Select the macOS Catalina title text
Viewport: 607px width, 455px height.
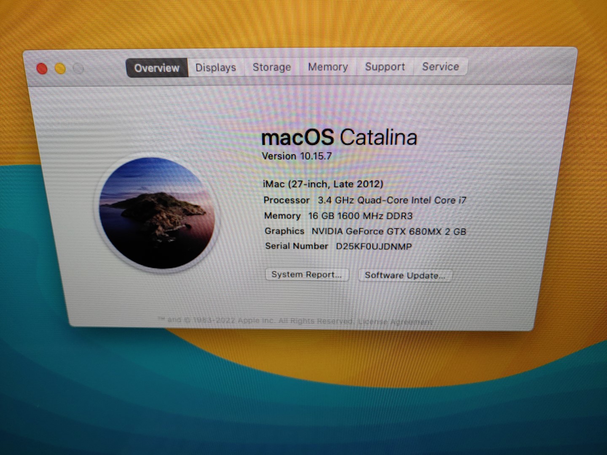[x=339, y=137]
